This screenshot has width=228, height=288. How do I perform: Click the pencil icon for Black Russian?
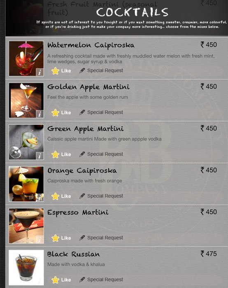click(x=82, y=280)
